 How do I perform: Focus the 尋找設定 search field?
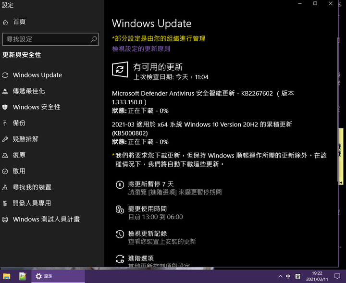pyautogui.click(x=50, y=39)
